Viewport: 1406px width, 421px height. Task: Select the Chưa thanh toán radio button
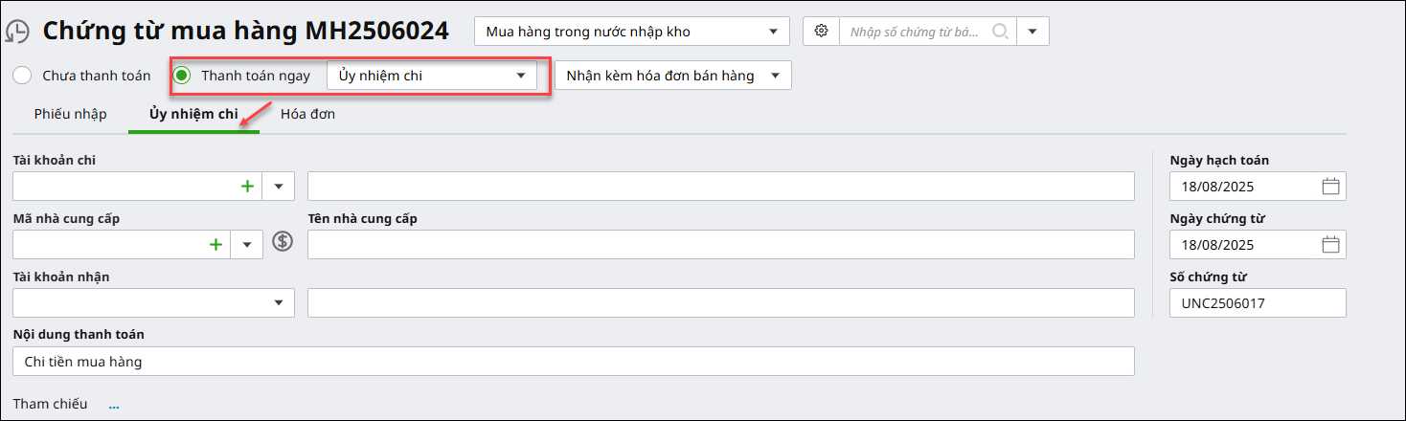pyautogui.click(x=22, y=76)
